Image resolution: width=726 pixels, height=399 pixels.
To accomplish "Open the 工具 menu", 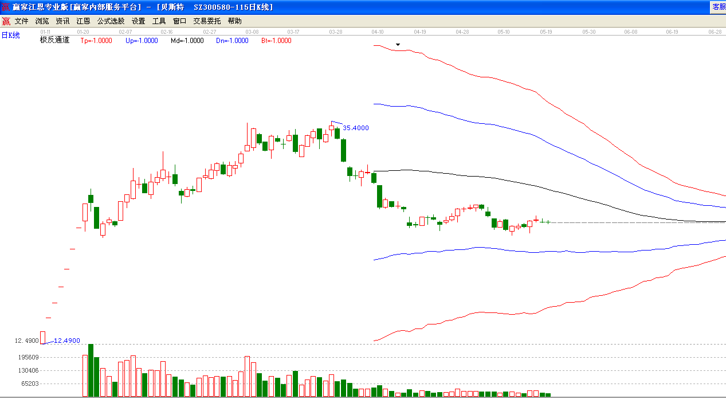I will point(159,21).
